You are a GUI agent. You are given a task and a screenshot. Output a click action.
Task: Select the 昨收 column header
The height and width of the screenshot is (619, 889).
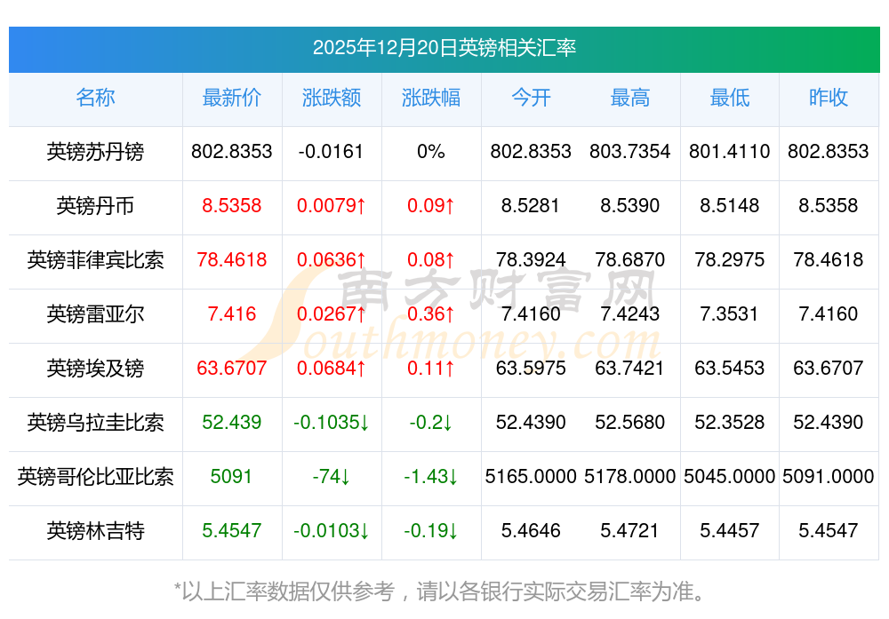[x=829, y=98]
